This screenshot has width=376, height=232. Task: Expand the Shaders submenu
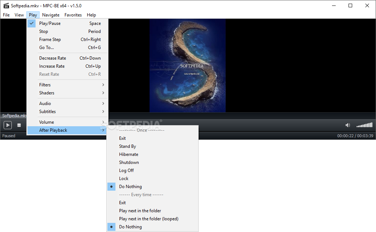click(68, 93)
